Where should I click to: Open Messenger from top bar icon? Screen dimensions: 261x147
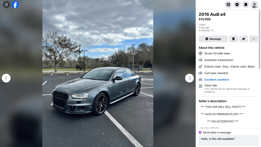(x=237, y=5)
